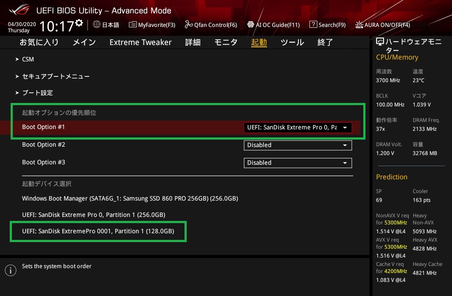Click 'Sets the system boot order' help text
The width and height of the screenshot is (452, 296).
(57, 266)
